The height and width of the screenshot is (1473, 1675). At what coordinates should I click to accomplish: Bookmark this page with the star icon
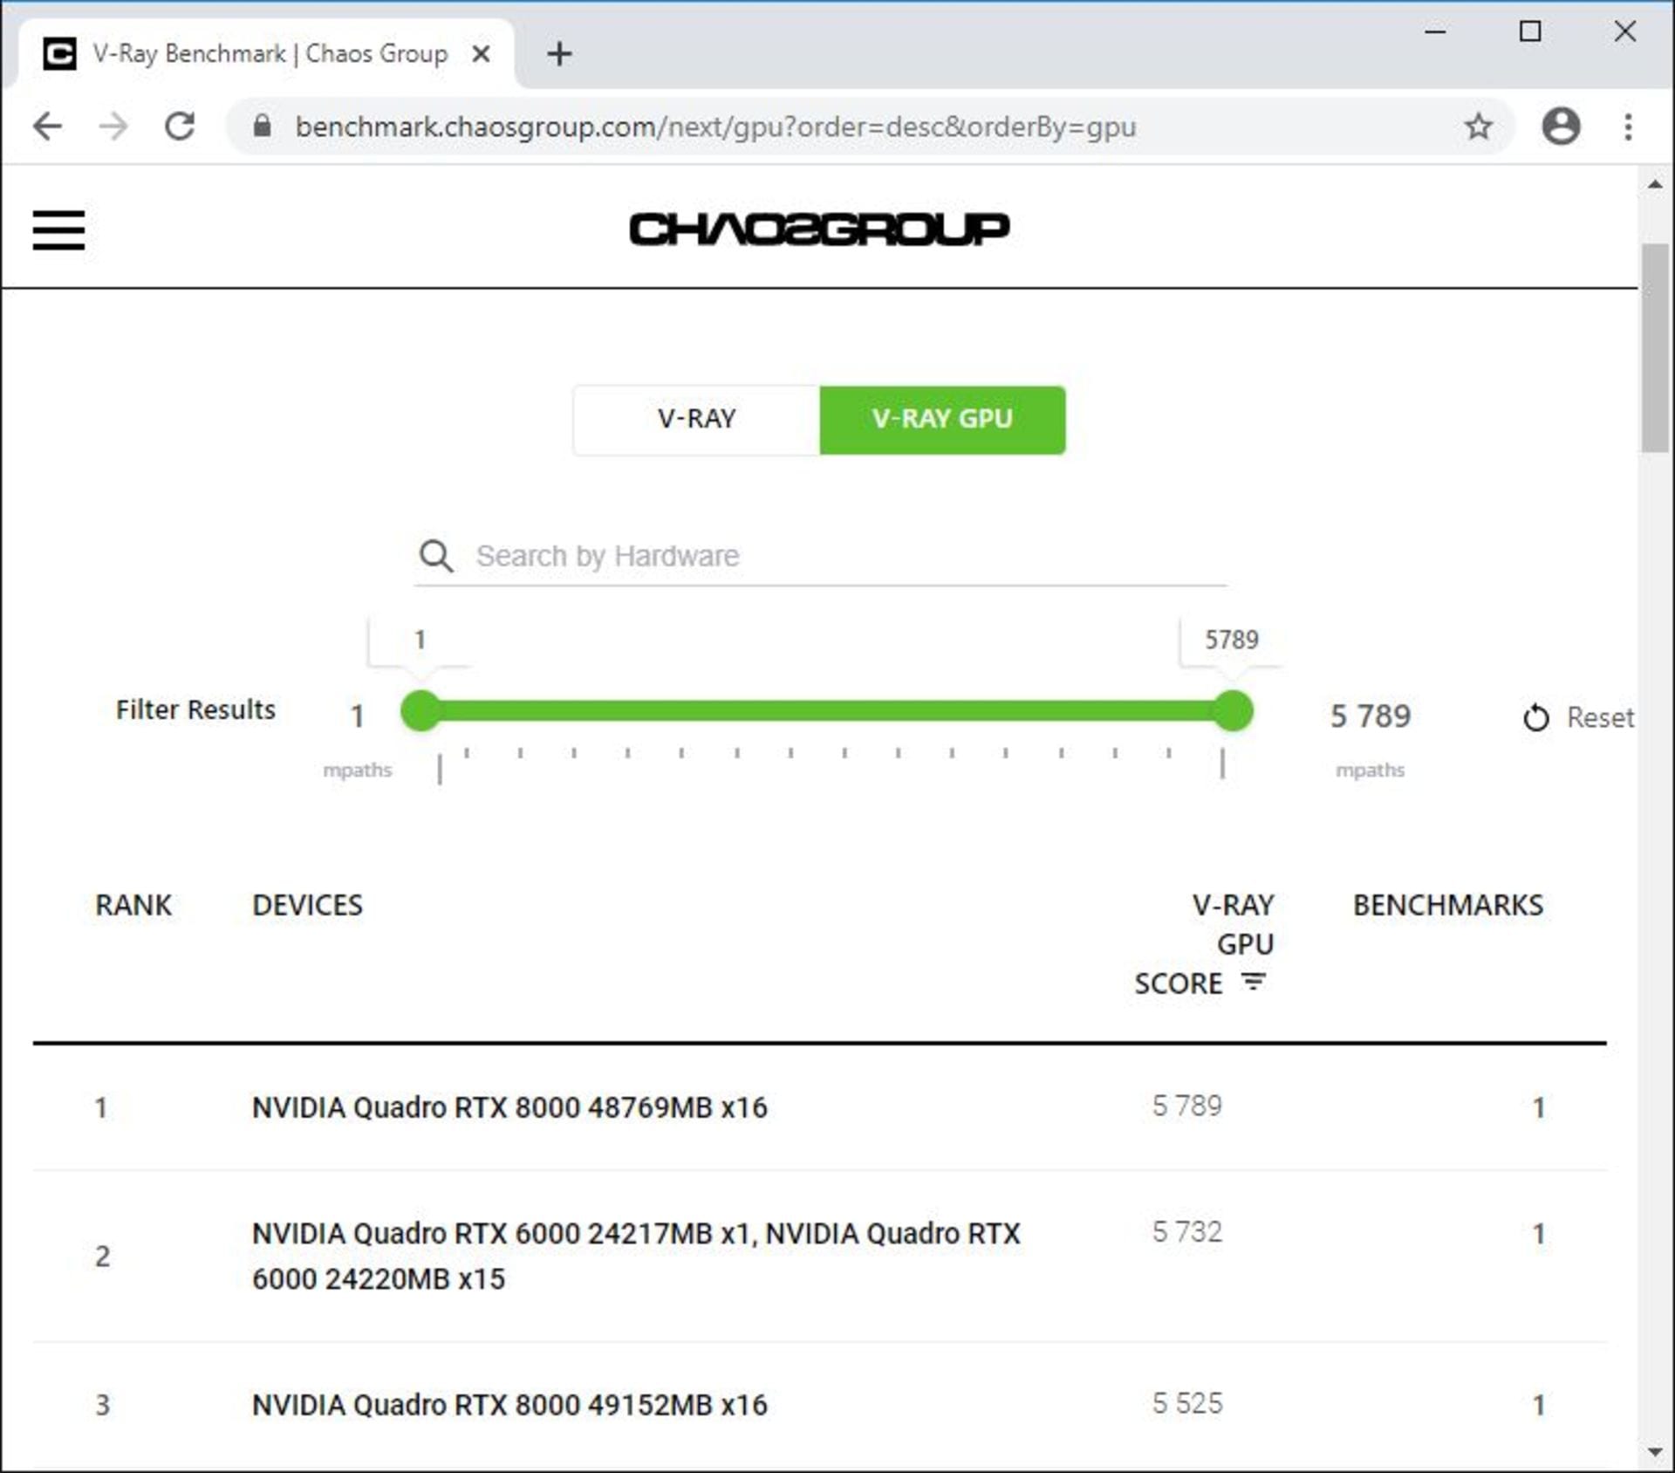(x=1478, y=127)
